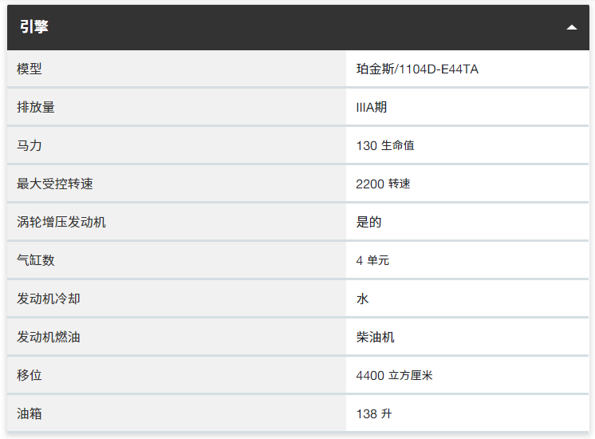Screen dimensions: 595x439
Task: Select the 排放量 row label
Action: [36, 108]
